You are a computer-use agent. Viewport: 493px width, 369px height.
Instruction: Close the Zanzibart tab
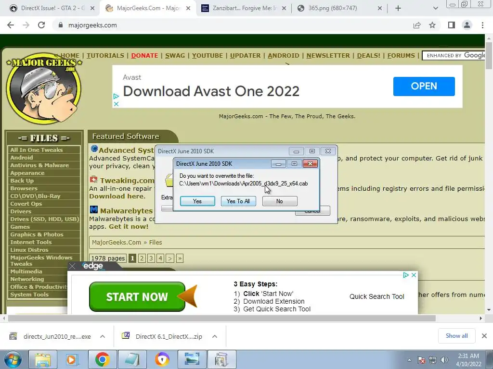(x=284, y=9)
